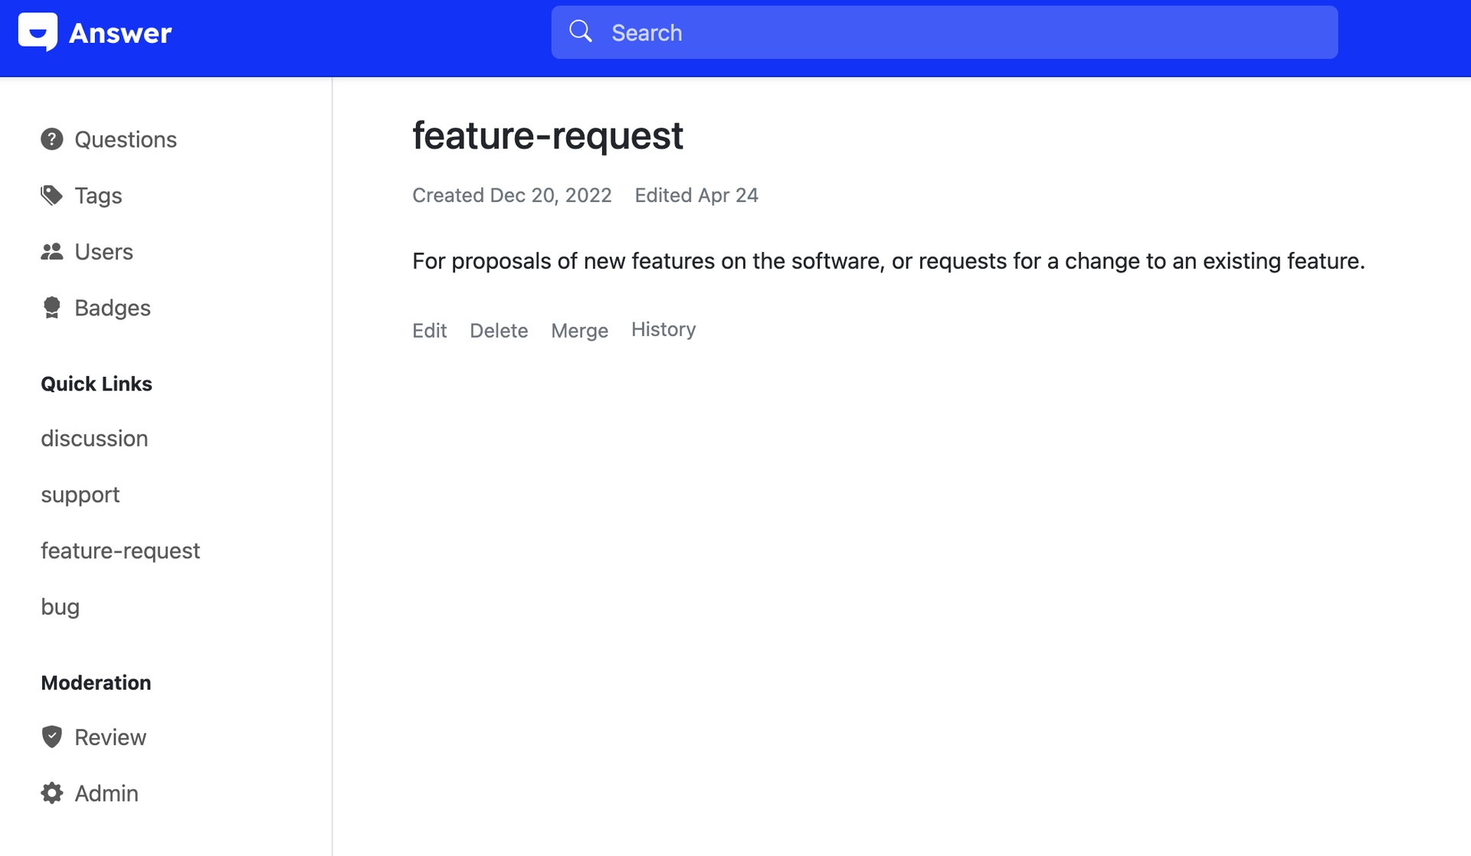Click the Tags label icon
Screen dimensions: 1471x856
51,195
